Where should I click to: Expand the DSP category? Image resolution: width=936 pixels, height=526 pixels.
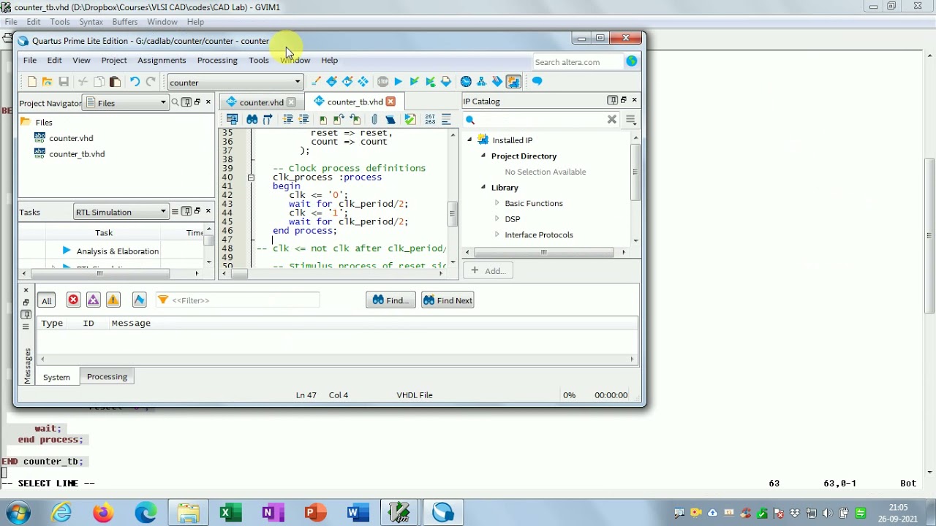497,218
